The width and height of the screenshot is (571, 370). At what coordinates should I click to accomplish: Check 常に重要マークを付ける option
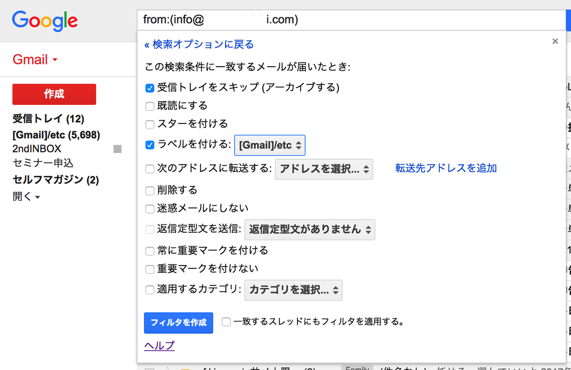click(x=150, y=251)
